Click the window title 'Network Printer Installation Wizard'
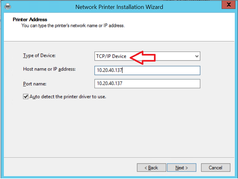This screenshot has height=179, width=238. (x=119, y=7)
